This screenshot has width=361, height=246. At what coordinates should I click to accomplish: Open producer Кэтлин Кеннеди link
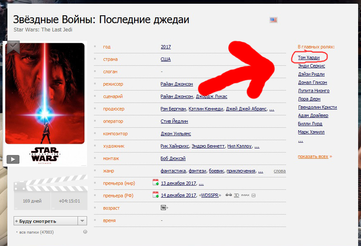[x=206, y=109]
